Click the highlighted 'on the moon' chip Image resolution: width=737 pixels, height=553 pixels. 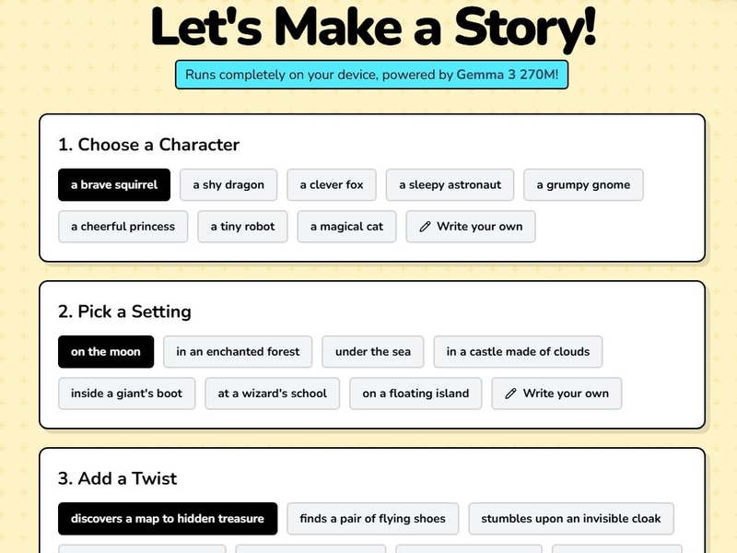point(104,351)
